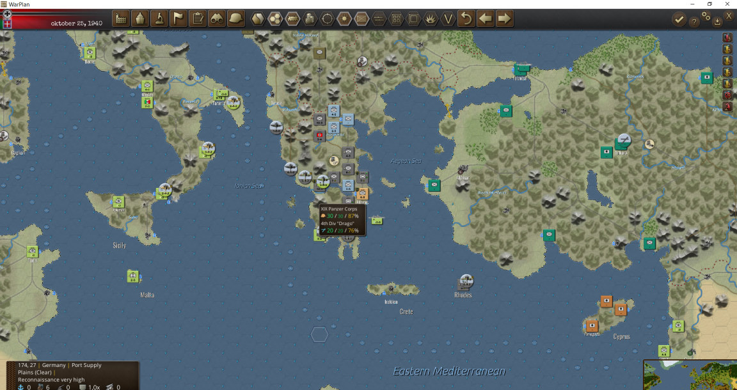Go to next unit with right arrow
Viewport: 737px width, 390px height.
click(x=504, y=19)
